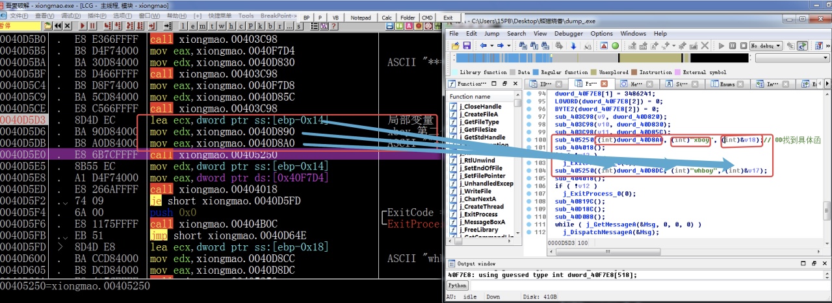832x303 pixels.
Task: Click the jump back blue arrow in IDA
Action: (483, 46)
